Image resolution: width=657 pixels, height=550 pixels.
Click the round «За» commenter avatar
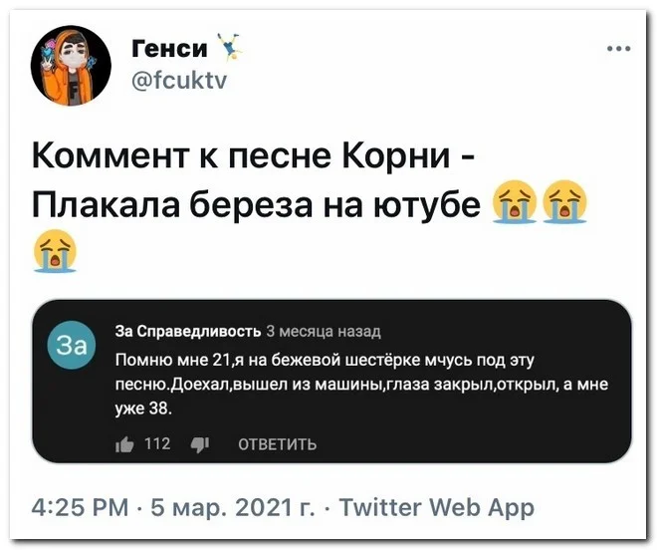[x=72, y=347]
